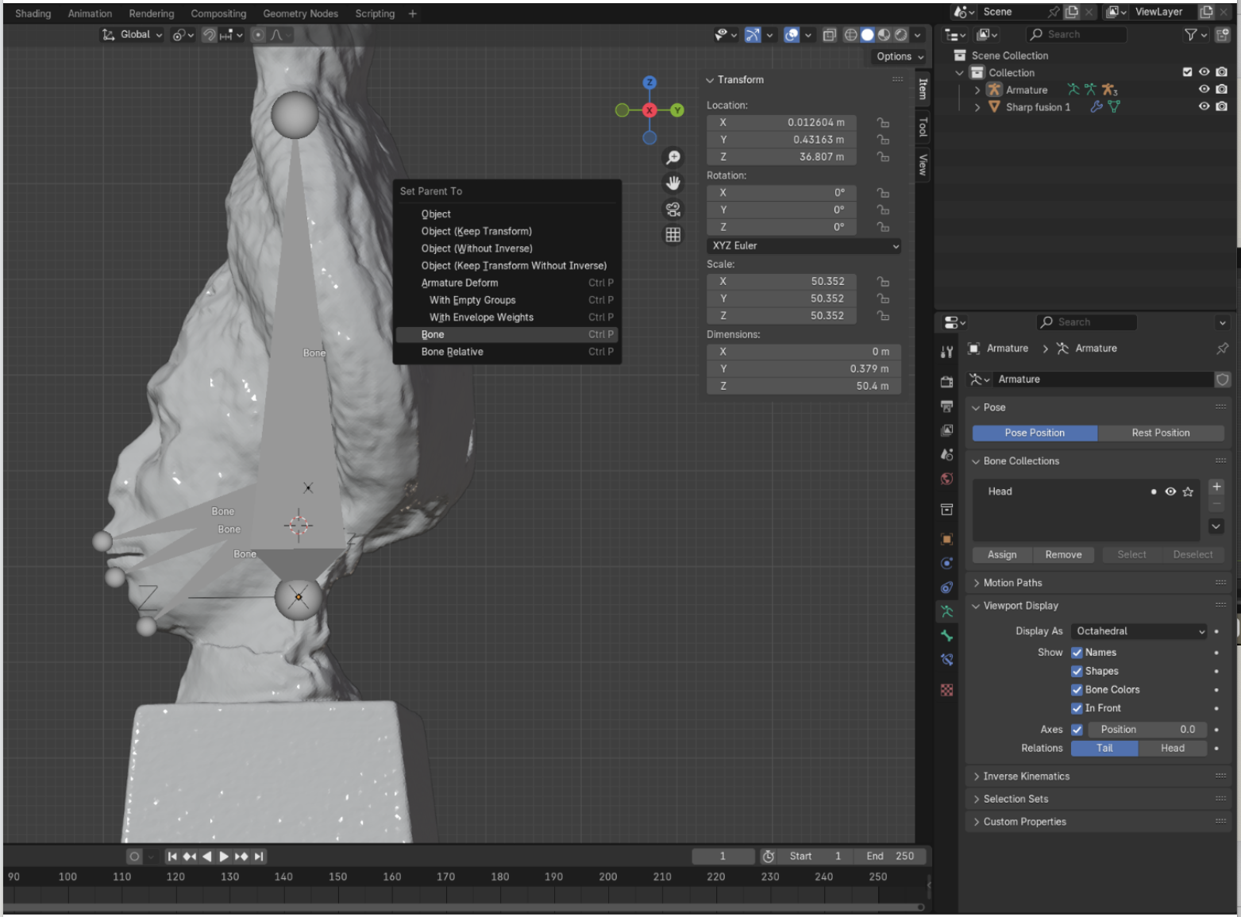Click the zoom magnifier viewport icon
Viewport: 1241px width, 917px height.
(673, 157)
